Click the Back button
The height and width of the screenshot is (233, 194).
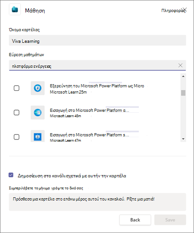point(135,220)
